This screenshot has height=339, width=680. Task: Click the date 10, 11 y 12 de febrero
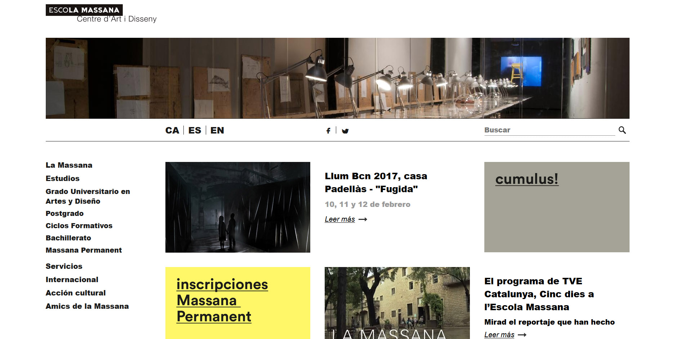point(368,204)
